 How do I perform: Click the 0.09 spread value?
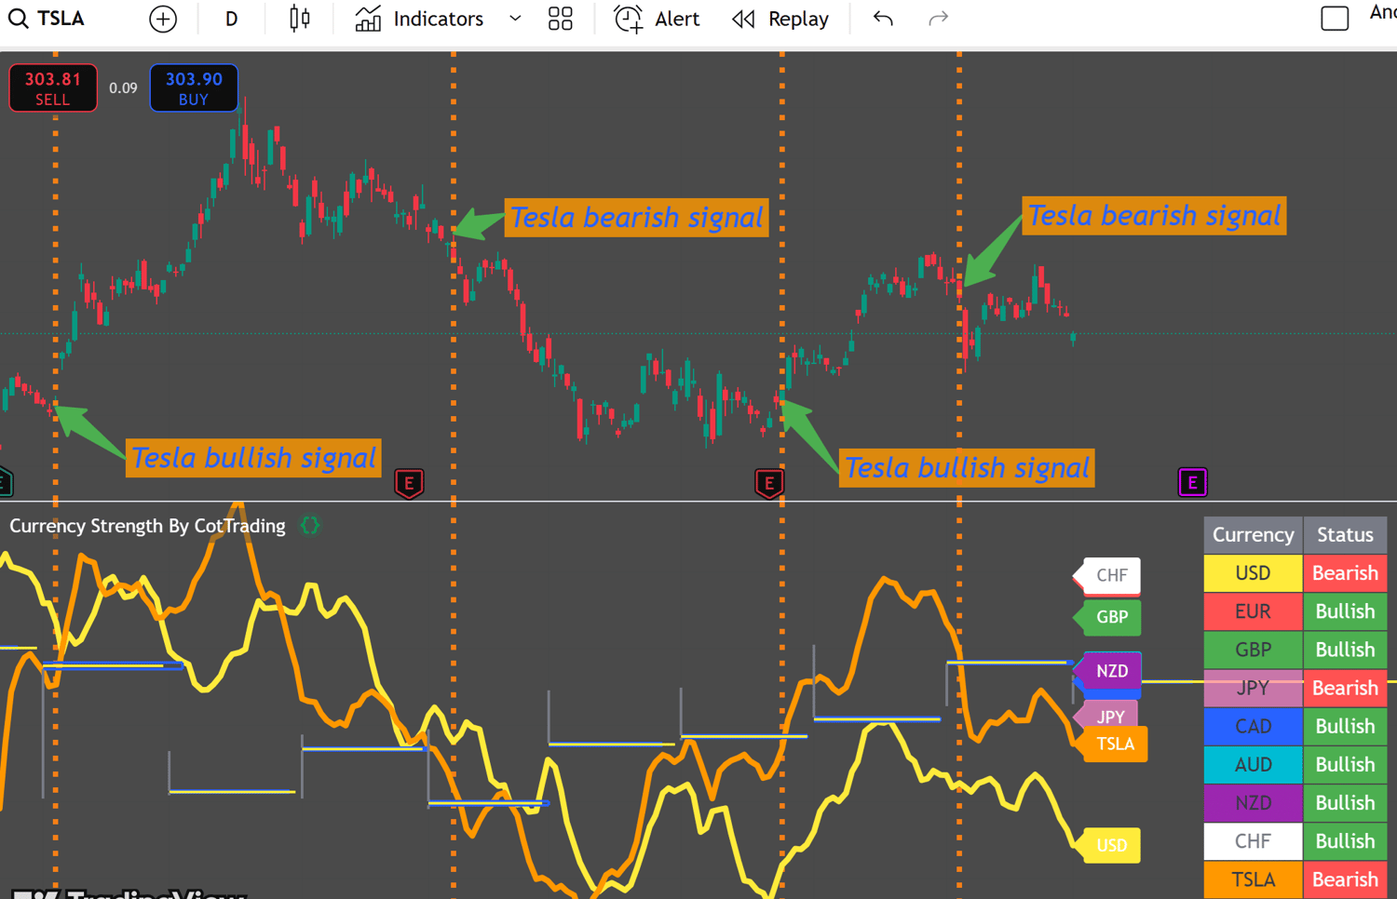pyautogui.click(x=123, y=88)
